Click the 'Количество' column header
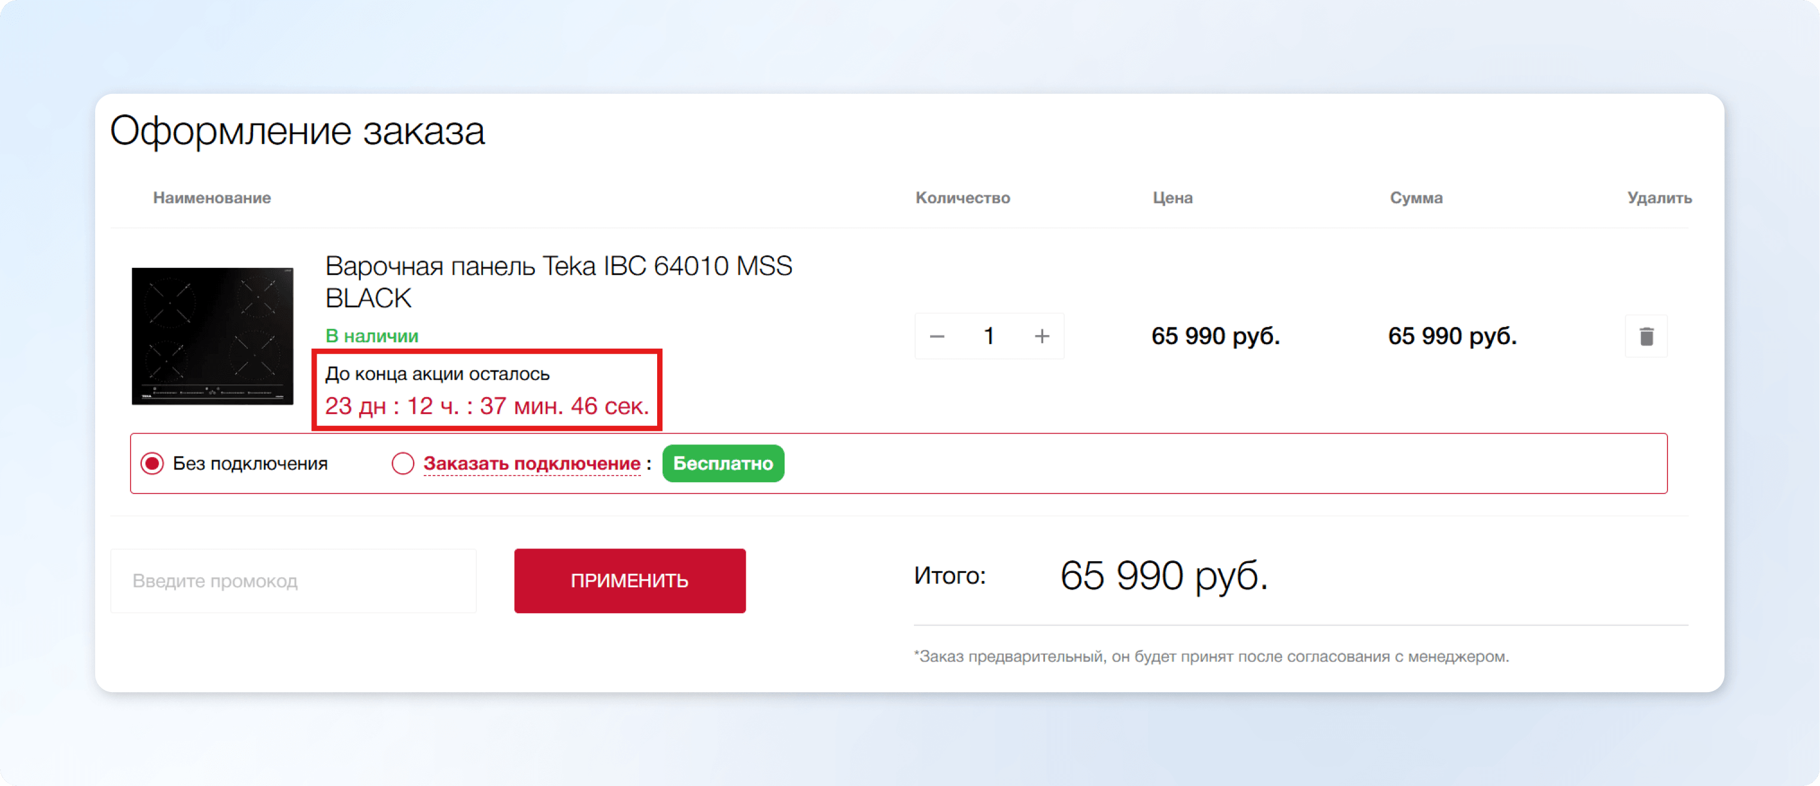The width and height of the screenshot is (1820, 786). (962, 198)
